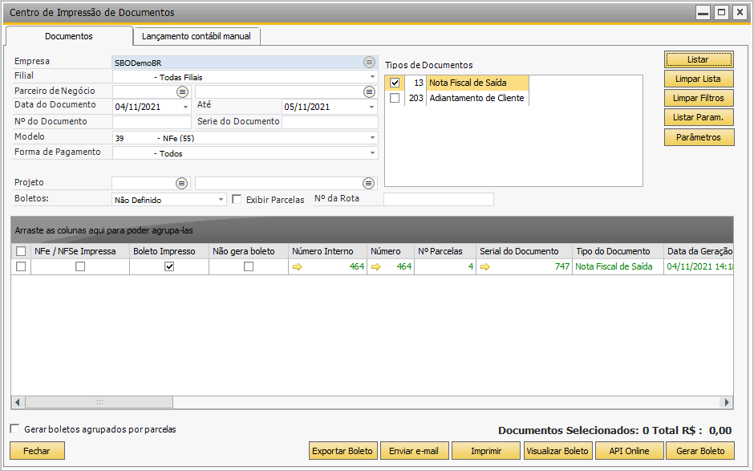Expand the Forma de Pagamento dropdown
Viewport: 754px width, 471px height.
click(372, 153)
